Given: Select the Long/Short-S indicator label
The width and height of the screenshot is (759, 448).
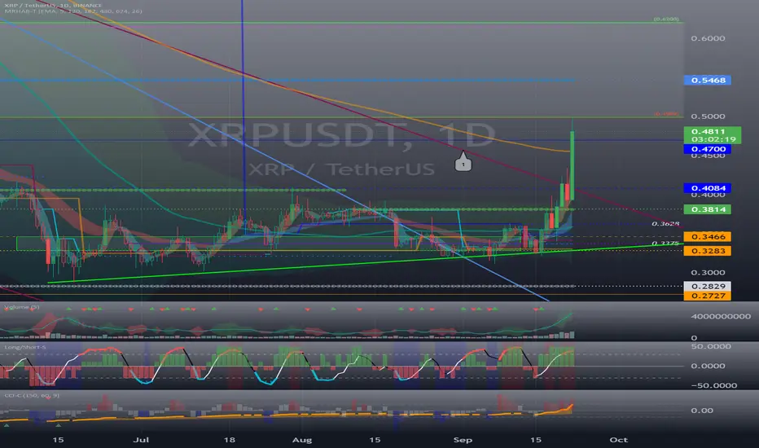Looking at the screenshot, I should [25, 347].
